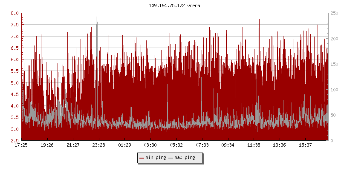This screenshot has width=341, height=170.
Task: Click the 17:25 time label on x-axis
Action: click(x=21, y=145)
